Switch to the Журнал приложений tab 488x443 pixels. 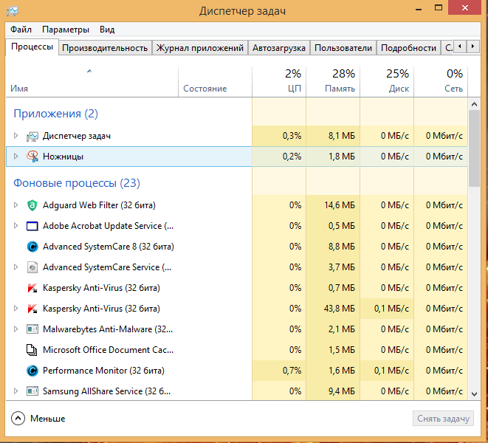coord(200,48)
